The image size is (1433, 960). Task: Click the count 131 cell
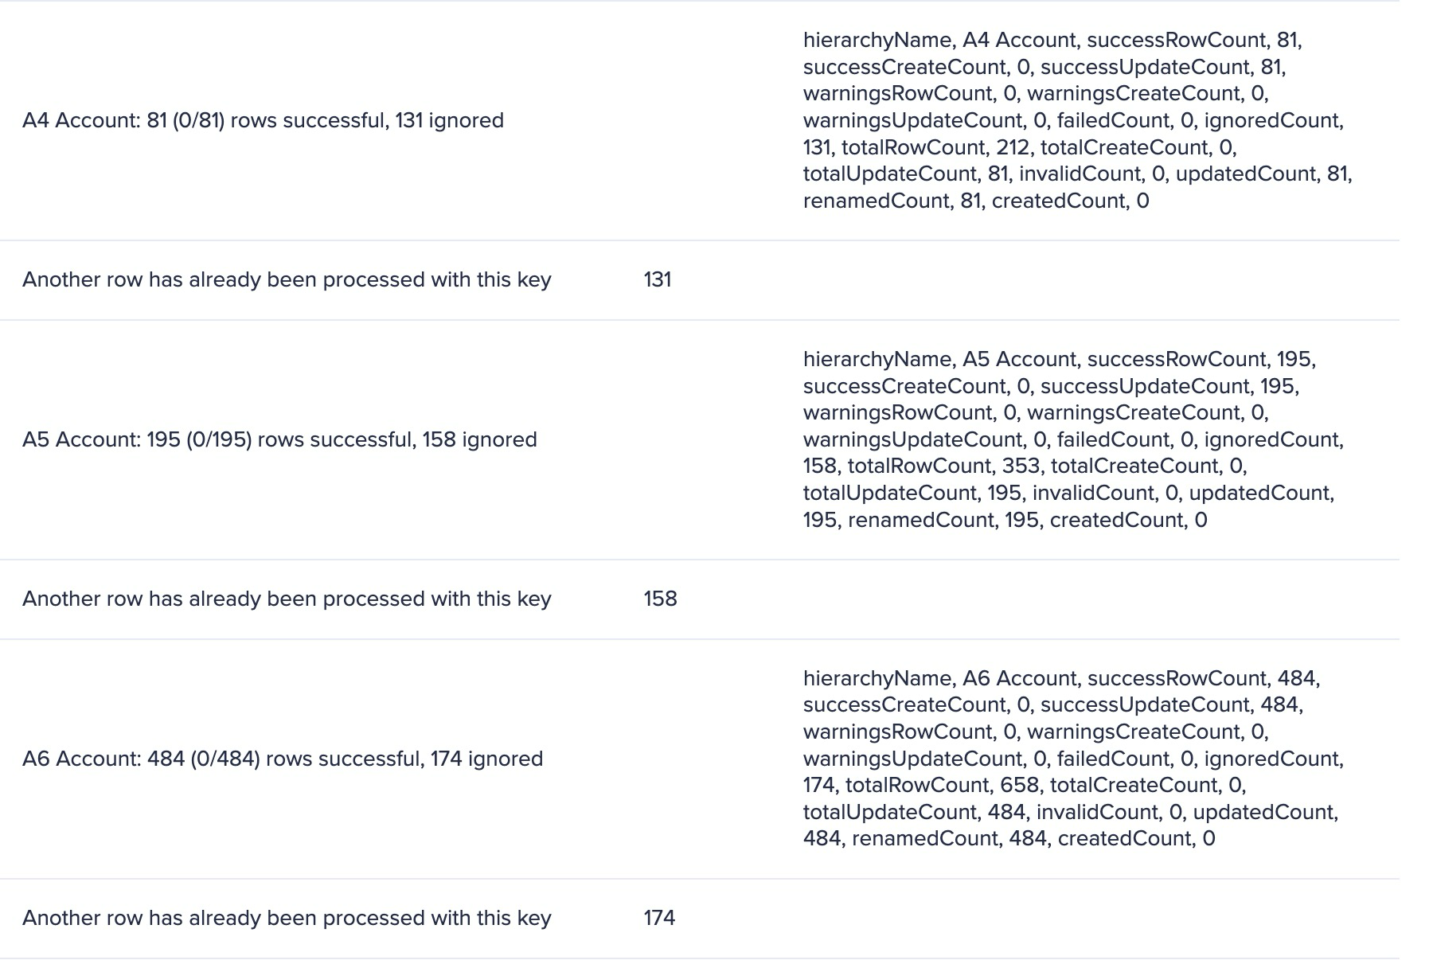pos(658,279)
